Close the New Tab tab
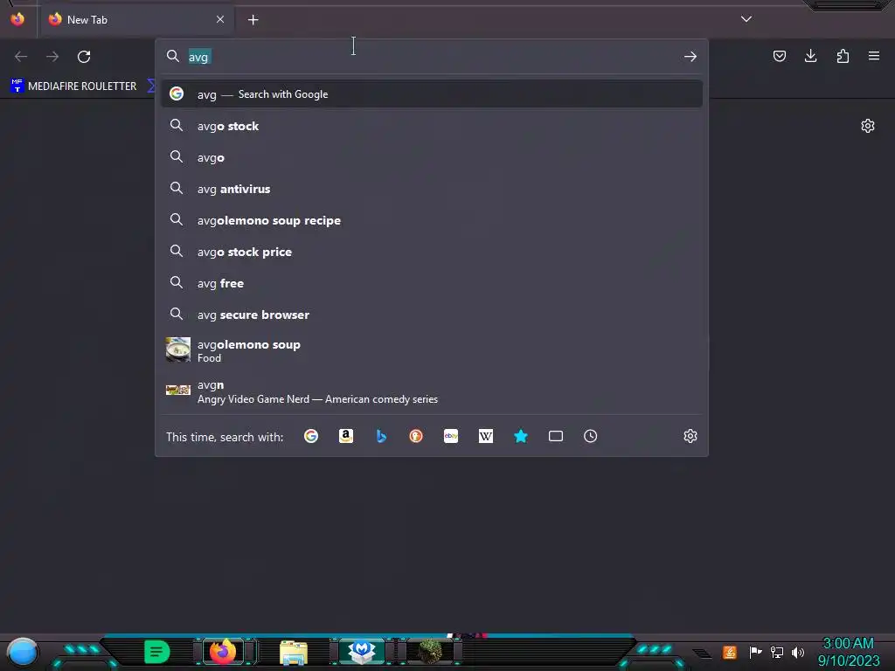This screenshot has width=895, height=671. (220, 19)
